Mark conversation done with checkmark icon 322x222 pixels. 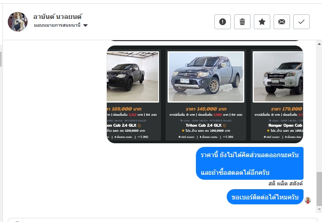click(x=301, y=22)
